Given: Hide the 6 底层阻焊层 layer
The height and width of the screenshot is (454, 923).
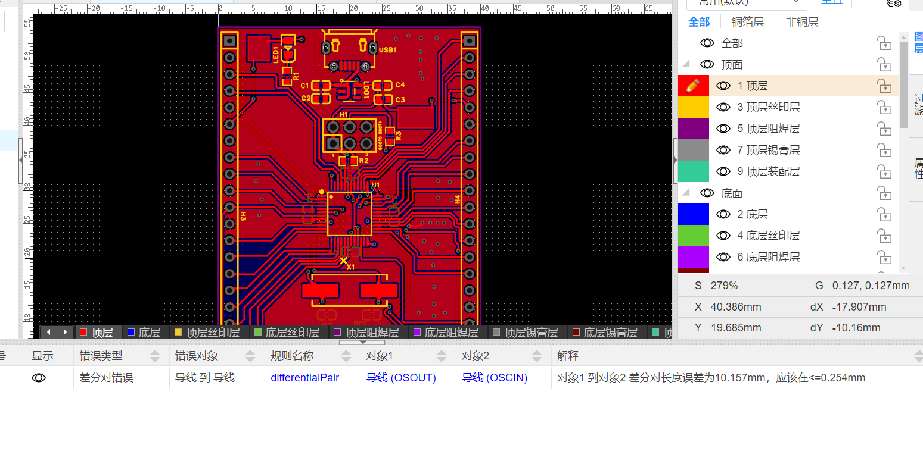Looking at the screenshot, I should pyautogui.click(x=723, y=257).
